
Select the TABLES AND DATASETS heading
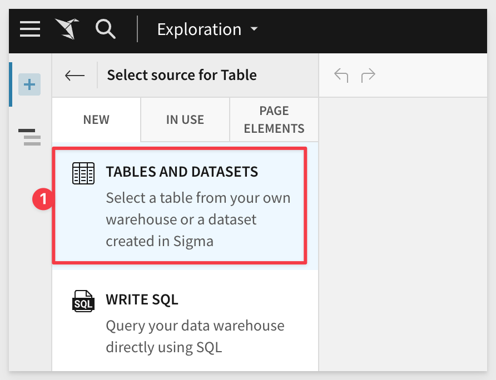point(182,172)
